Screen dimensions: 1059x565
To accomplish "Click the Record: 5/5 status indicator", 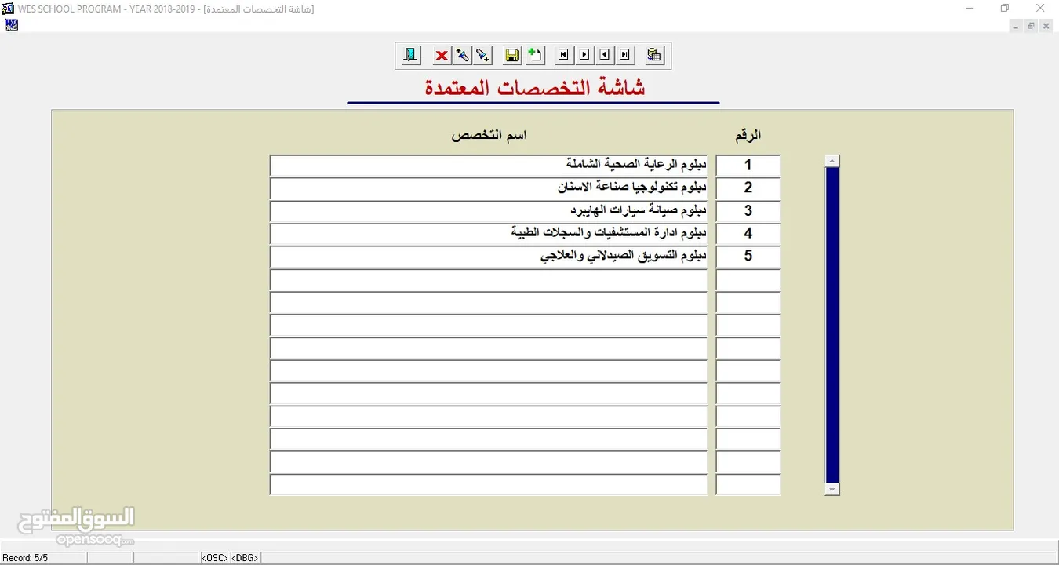I will 25,558.
